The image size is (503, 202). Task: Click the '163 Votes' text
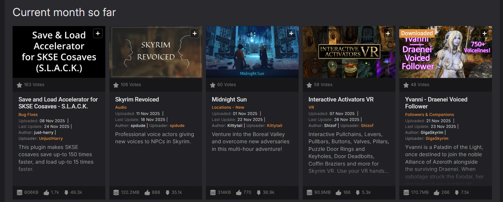(34, 85)
